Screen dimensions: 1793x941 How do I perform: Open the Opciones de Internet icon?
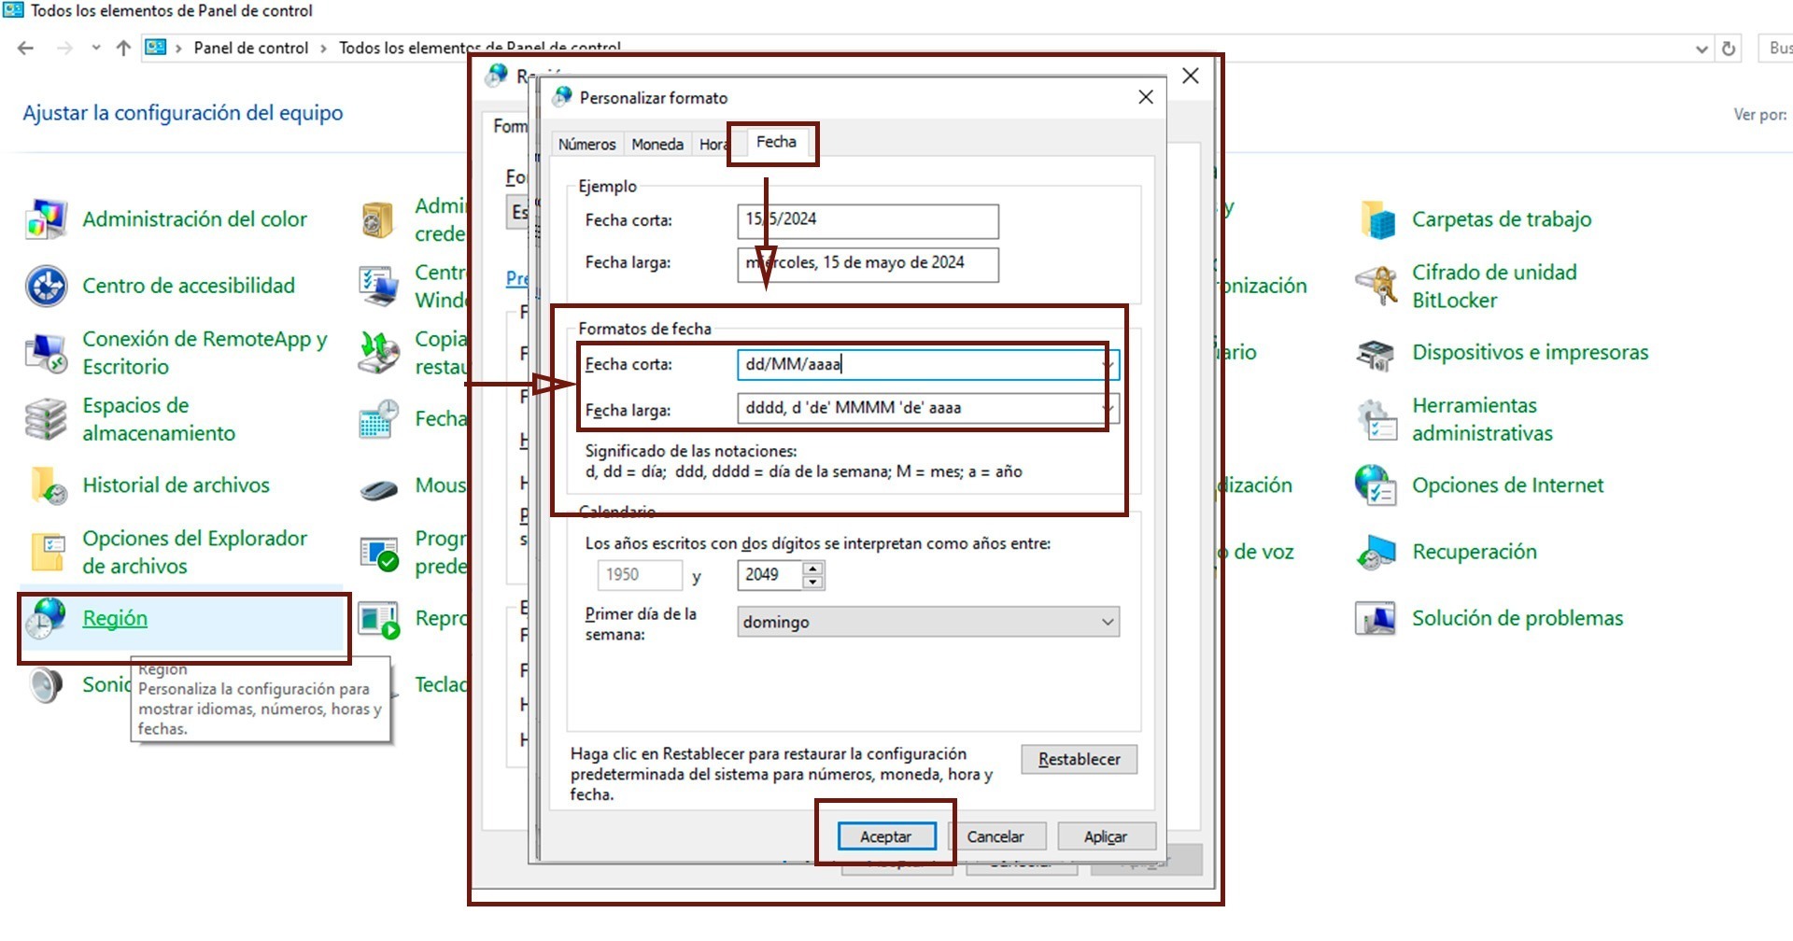point(1377,485)
